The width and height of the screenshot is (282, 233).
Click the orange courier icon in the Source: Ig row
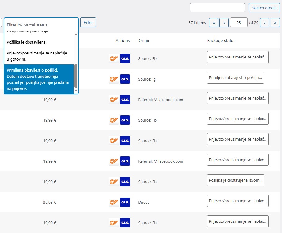pos(114,79)
